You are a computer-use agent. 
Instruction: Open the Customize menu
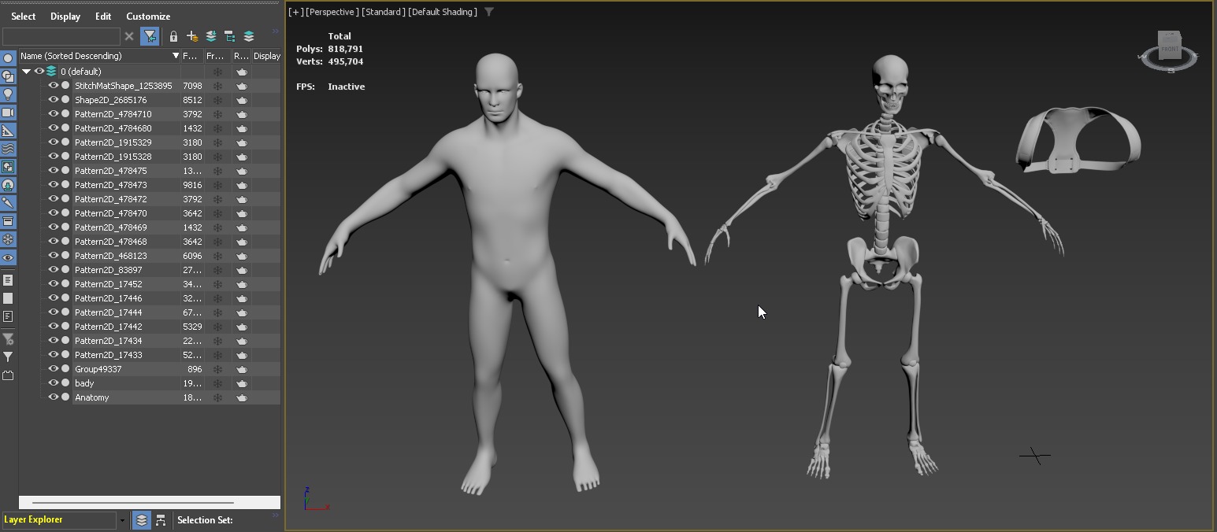(148, 16)
